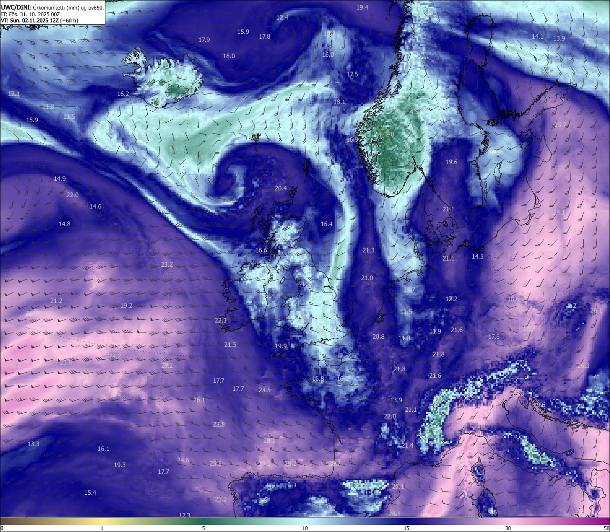Image resolution: width=610 pixels, height=532 pixels.
Task: Click the 16.0 value on the map
Action: [328, 54]
